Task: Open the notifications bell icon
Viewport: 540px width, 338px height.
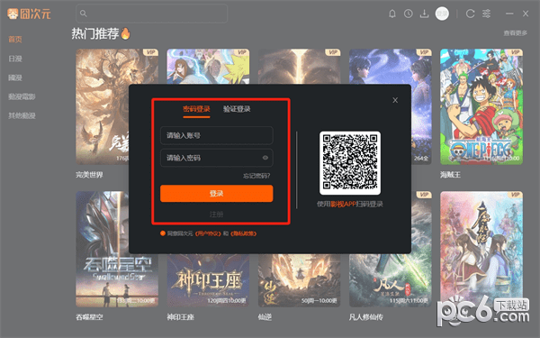Action: tap(391, 14)
